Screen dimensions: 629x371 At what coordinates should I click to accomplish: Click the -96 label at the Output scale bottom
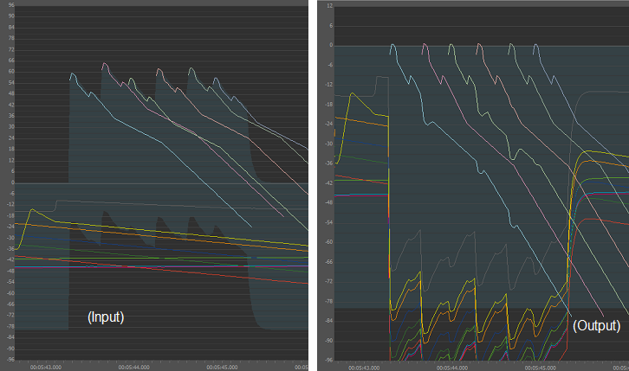point(328,359)
